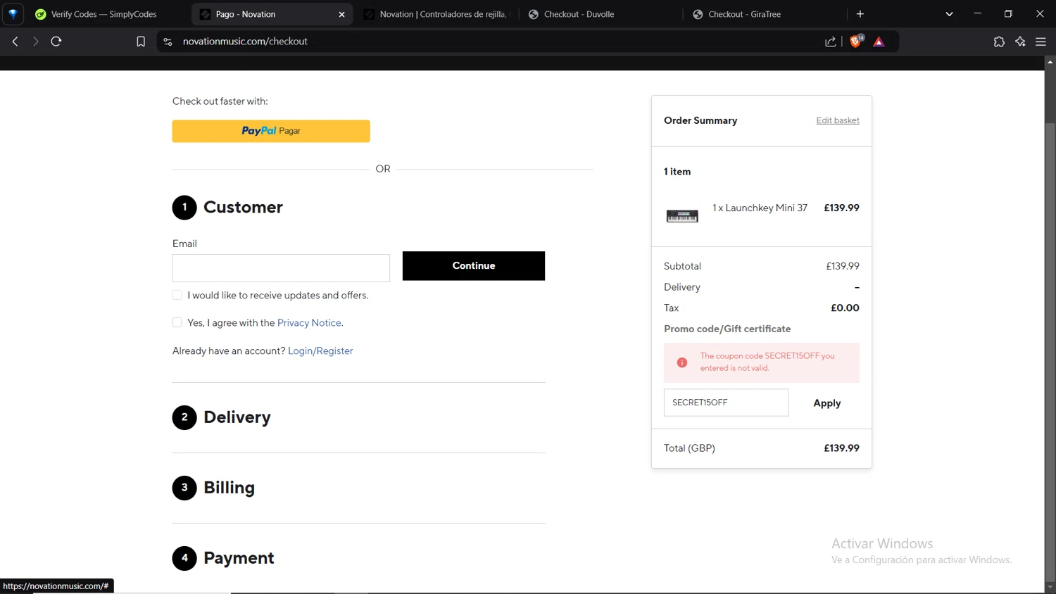The height and width of the screenshot is (594, 1056).
Task: Expand the tab search dropdown arrow
Action: (949, 14)
